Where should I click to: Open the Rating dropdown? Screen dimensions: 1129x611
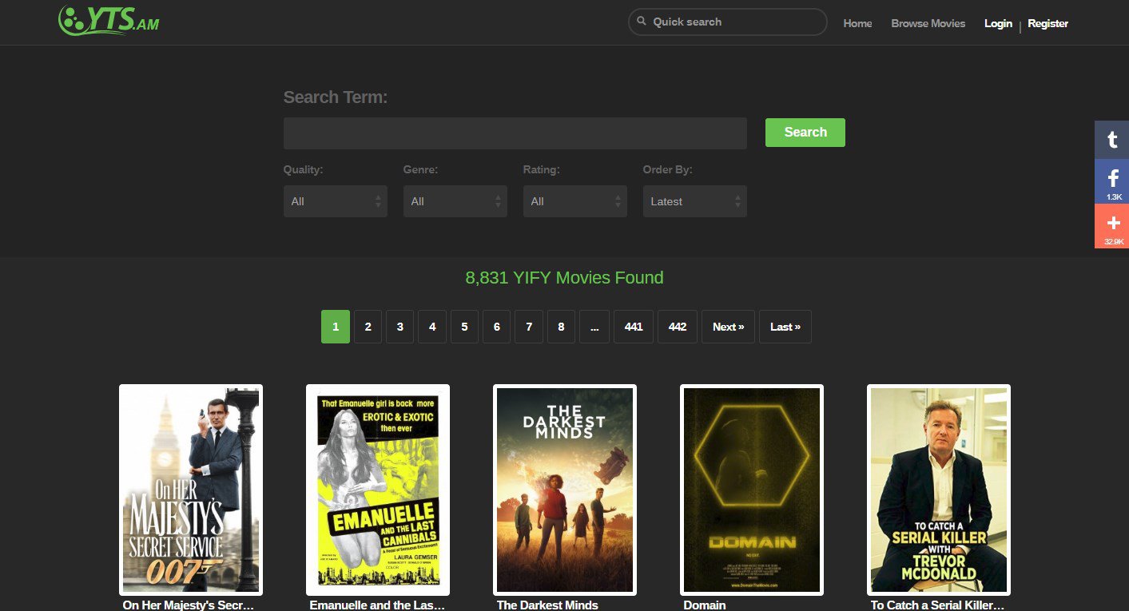[x=574, y=201]
